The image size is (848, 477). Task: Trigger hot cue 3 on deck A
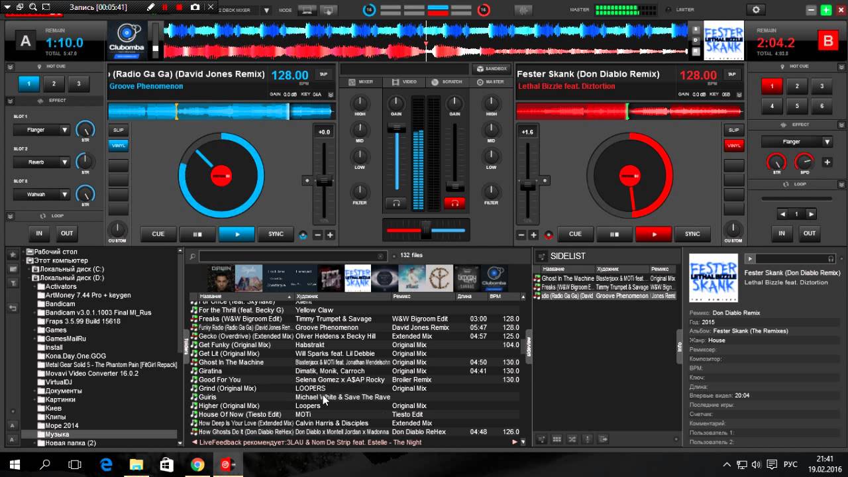[x=79, y=83]
